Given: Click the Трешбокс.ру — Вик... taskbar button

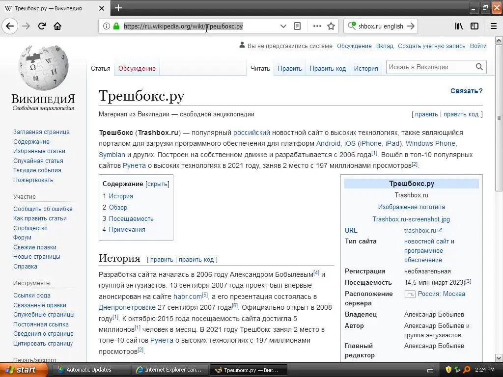Looking at the screenshot, I should tap(248, 370).
